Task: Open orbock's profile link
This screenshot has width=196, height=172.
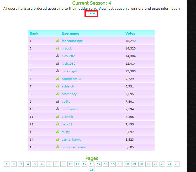Action: click(67, 48)
